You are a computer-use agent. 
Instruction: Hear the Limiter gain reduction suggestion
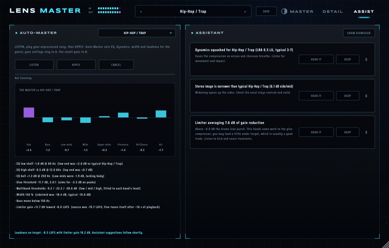tap(316, 132)
